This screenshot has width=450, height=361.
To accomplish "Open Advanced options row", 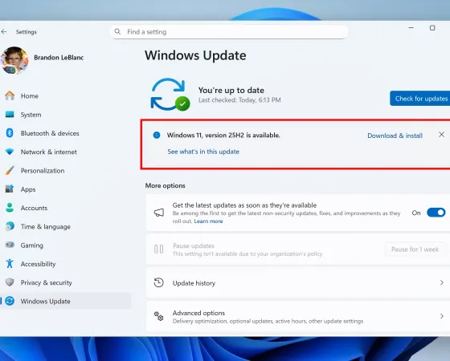I will click(x=298, y=316).
